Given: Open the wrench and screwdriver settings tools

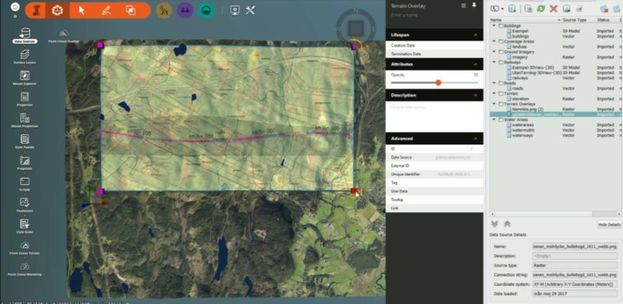Looking at the screenshot, I should [x=250, y=10].
